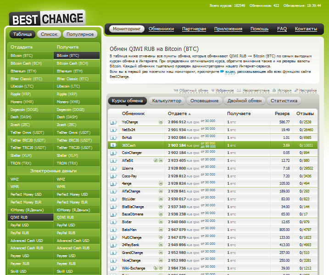Select Payeer RUB in Получите column
The image size is (329, 275).
pos(77,264)
